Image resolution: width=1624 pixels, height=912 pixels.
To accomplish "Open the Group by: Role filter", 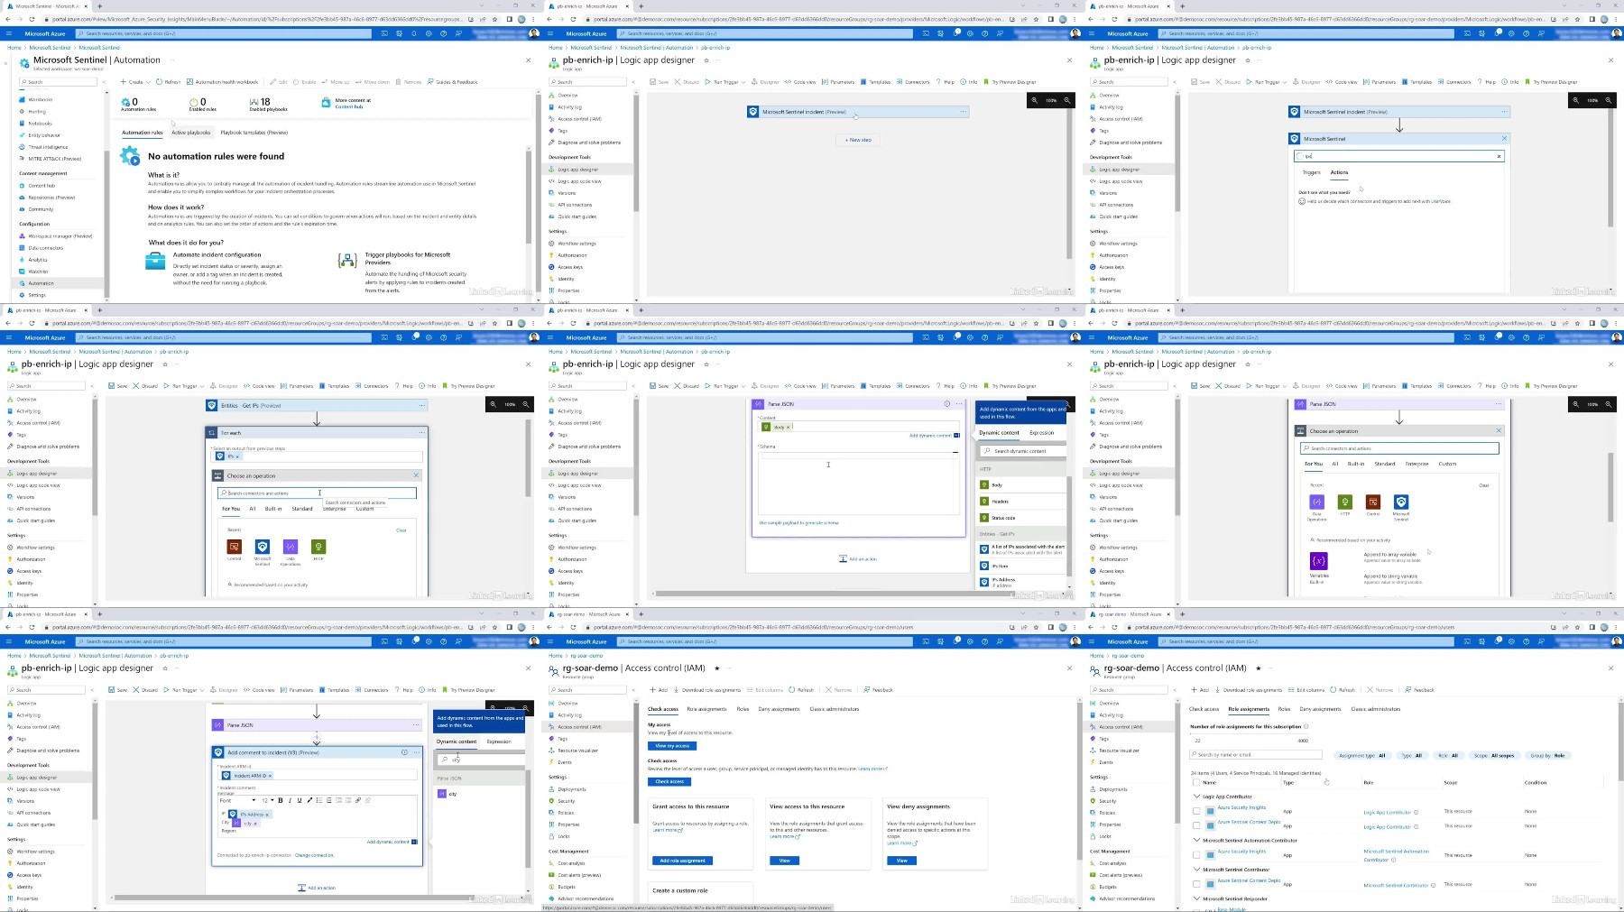I will (x=1547, y=756).
